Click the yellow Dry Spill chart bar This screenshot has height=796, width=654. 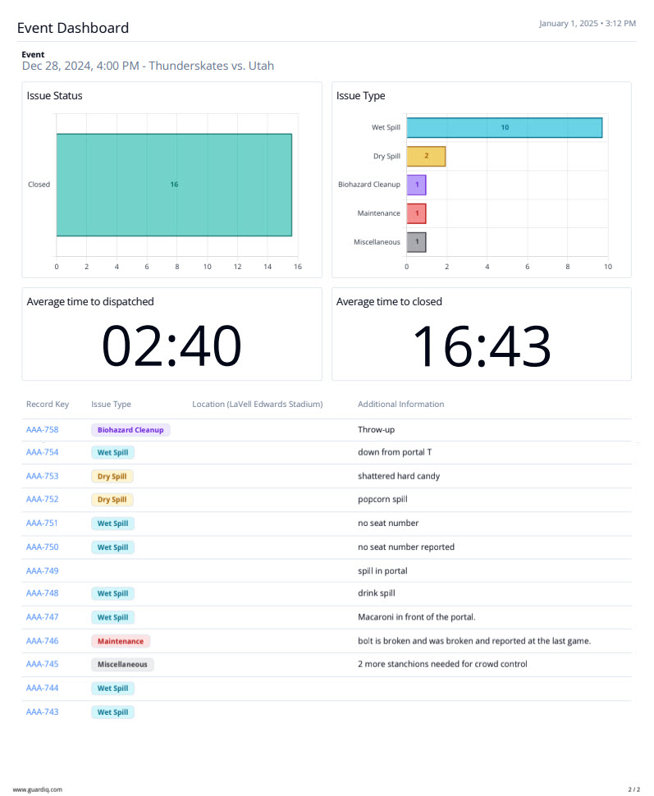click(x=426, y=156)
